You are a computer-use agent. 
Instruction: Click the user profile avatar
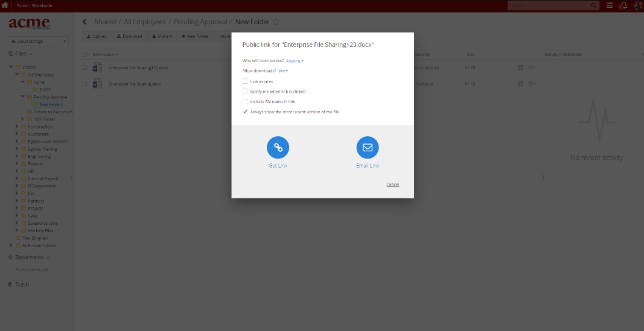(637, 5)
